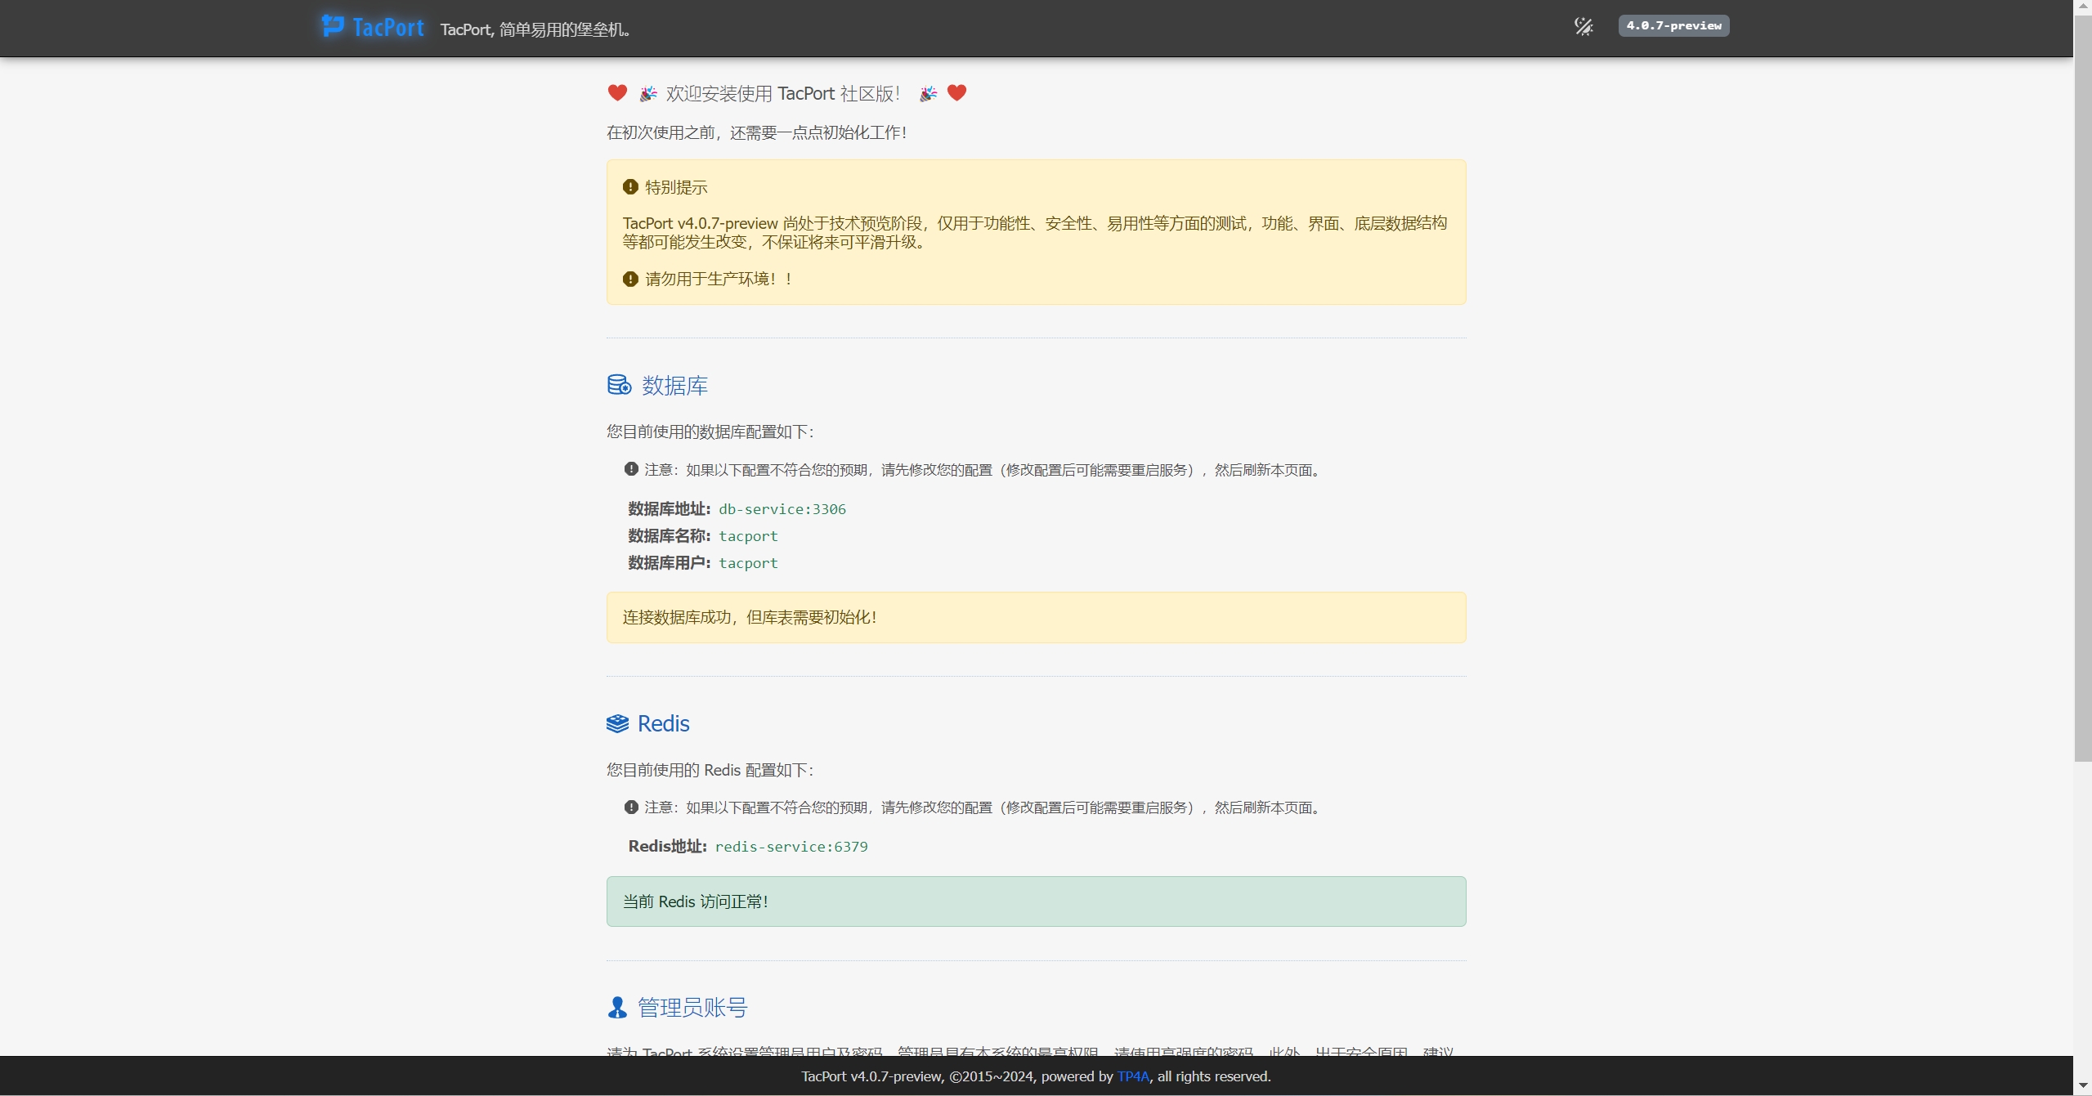Click the Redis地址 label

tap(667, 846)
